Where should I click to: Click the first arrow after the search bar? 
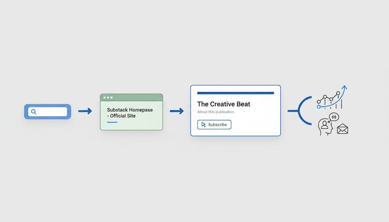click(85, 111)
